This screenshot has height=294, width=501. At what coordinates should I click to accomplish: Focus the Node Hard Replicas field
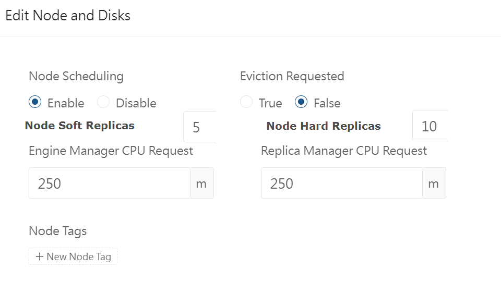click(x=430, y=126)
